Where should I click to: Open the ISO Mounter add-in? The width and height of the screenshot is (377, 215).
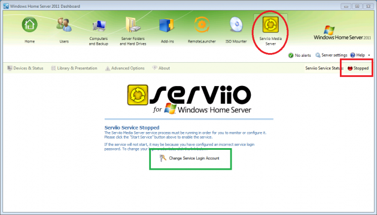point(236,30)
